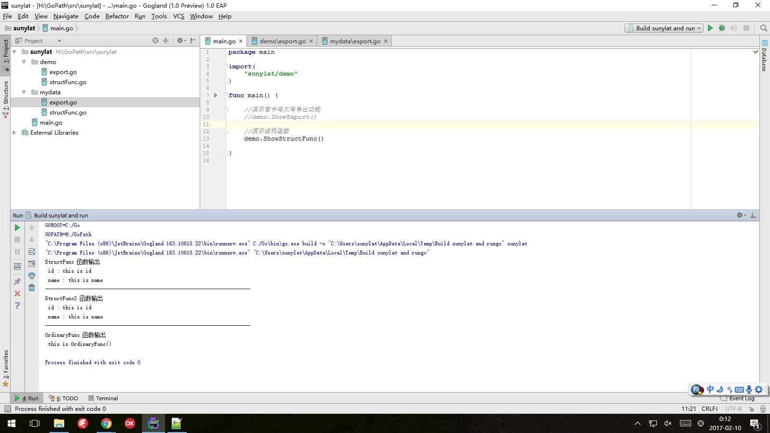Viewport: 770px width, 433px height.
Task: Toggle the Favorites side panel
Action: [x=6, y=368]
